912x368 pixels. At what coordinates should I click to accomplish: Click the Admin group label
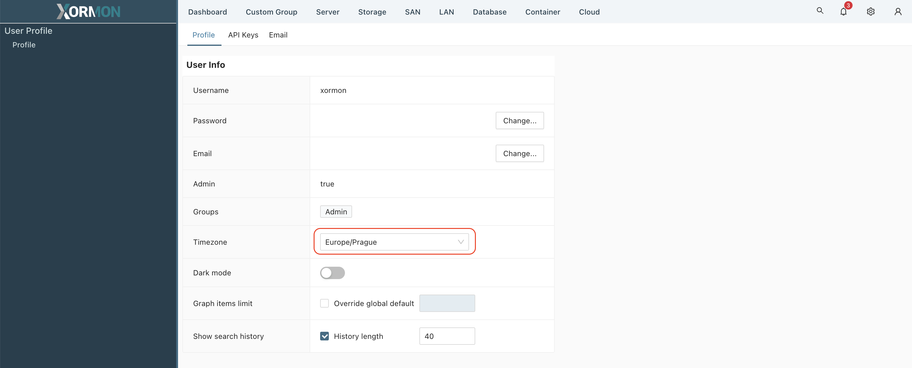click(336, 211)
